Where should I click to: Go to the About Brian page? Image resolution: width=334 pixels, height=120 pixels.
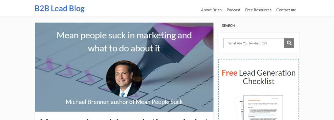pos(211,10)
